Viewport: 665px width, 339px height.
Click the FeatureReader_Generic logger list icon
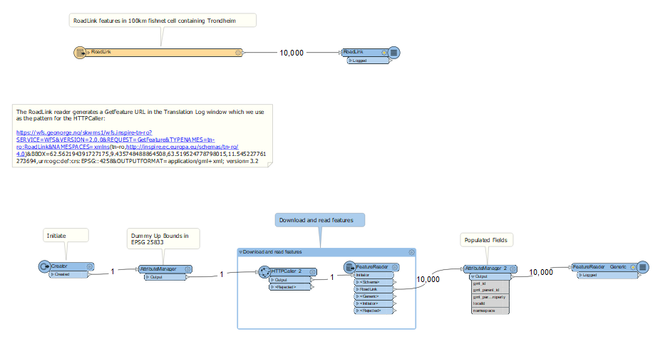coord(643,267)
